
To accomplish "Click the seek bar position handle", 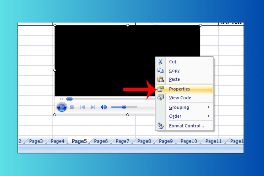I will [x=69, y=99].
